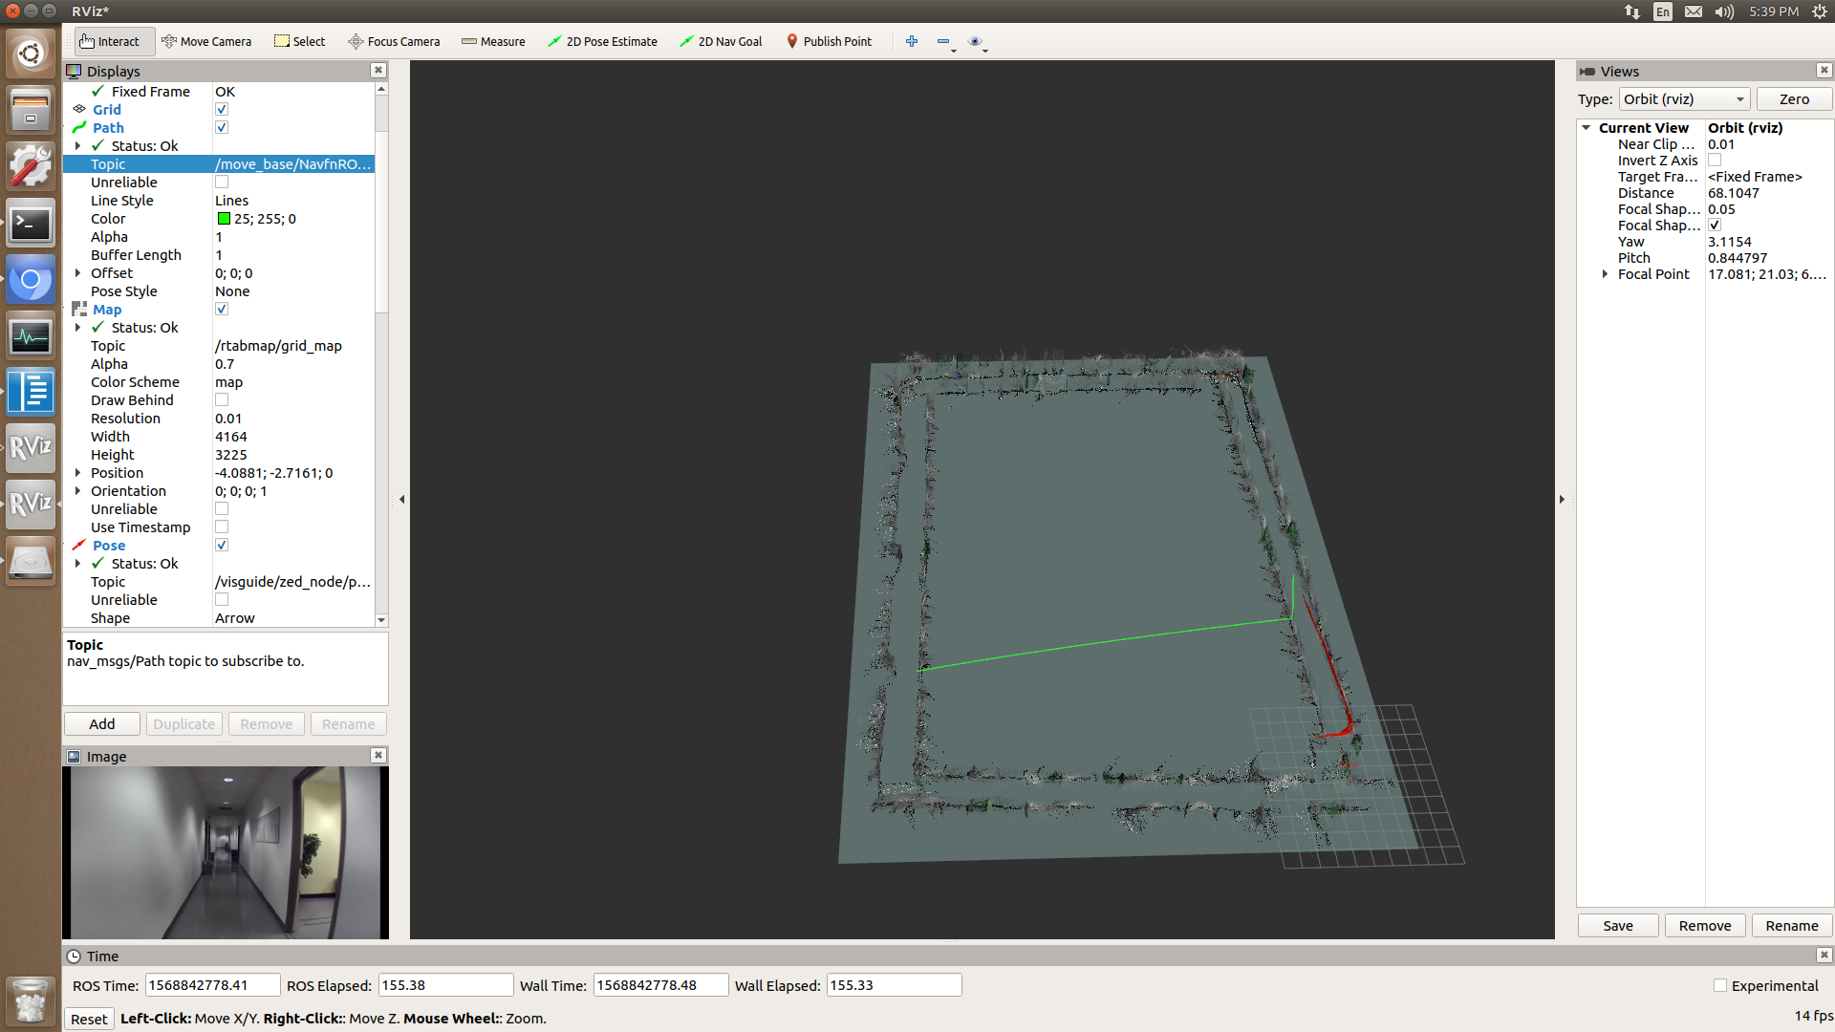Open the terminal from the Ubuntu dock
This screenshot has width=1835, height=1032.
pyautogui.click(x=31, y=224)
